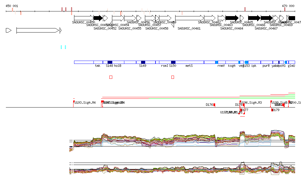Click the purR gene name label
The image size is (301, 179).
click(x=266, y=66)
